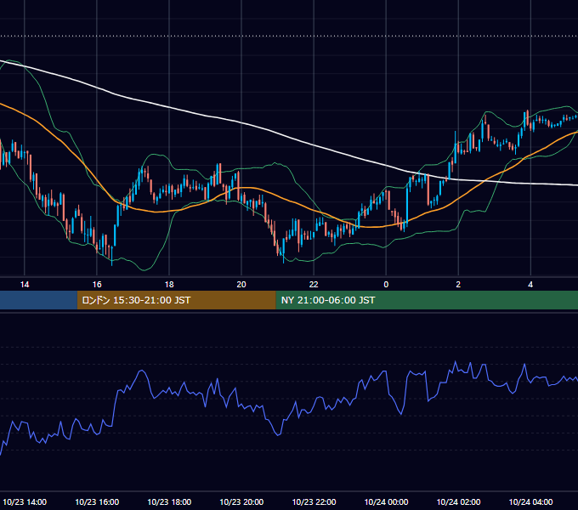Click the '4' hour axis label
Viewport: 578px width, 510px height.
point(530,285)
